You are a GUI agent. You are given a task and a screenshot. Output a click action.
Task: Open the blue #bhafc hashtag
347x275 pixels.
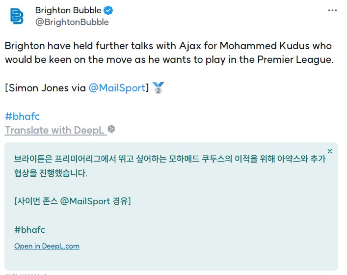[x=23, y=116]
